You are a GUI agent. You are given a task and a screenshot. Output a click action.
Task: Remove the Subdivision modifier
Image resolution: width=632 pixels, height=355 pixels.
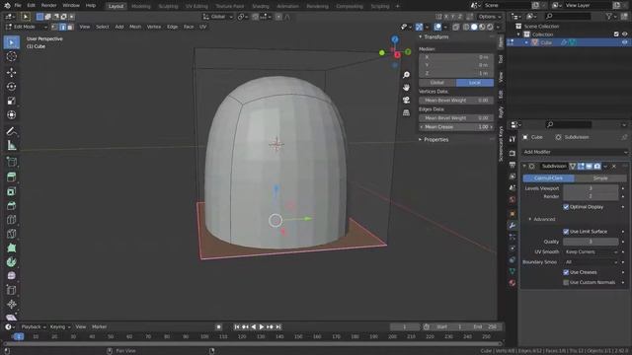[x=614, y=167]
